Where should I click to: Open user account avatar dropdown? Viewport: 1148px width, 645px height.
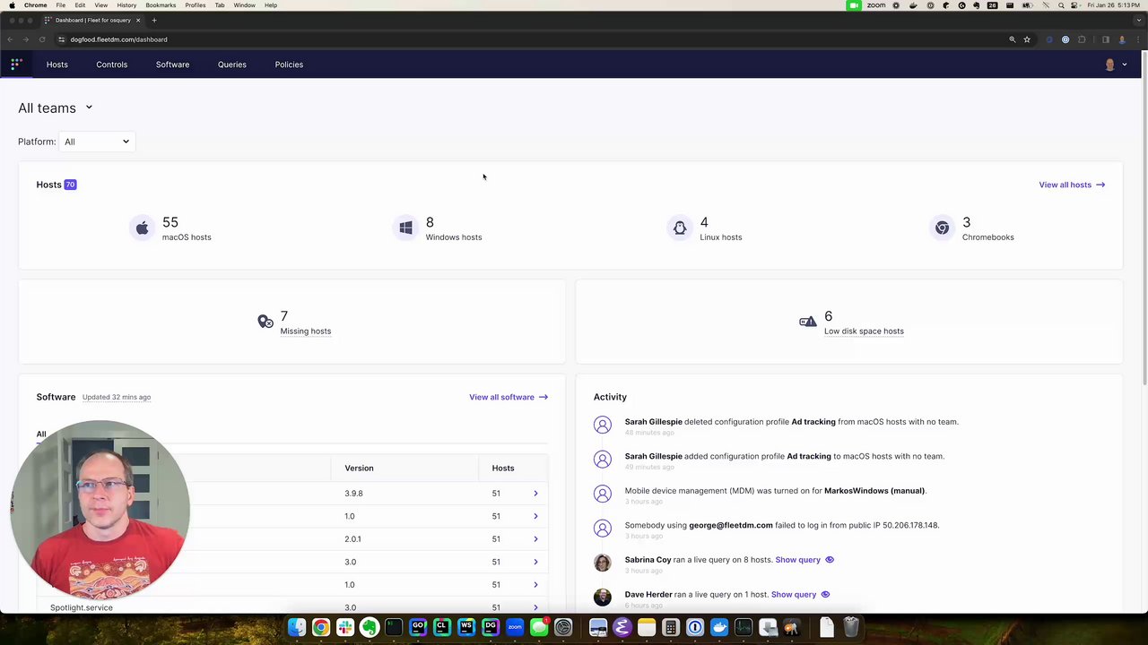[1116, 64]
